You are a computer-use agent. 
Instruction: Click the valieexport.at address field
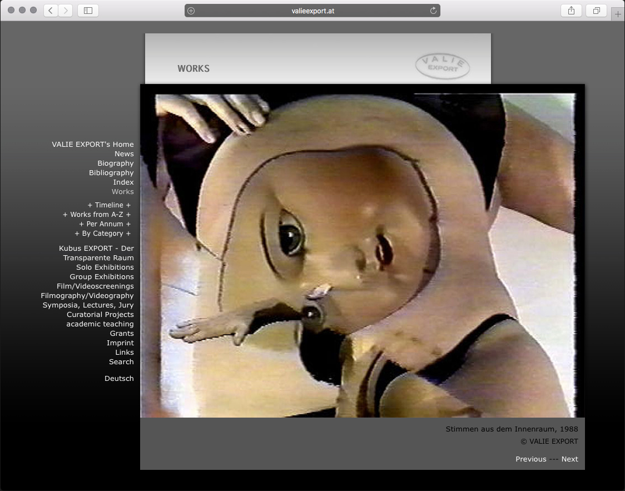(x=312, y=11)
